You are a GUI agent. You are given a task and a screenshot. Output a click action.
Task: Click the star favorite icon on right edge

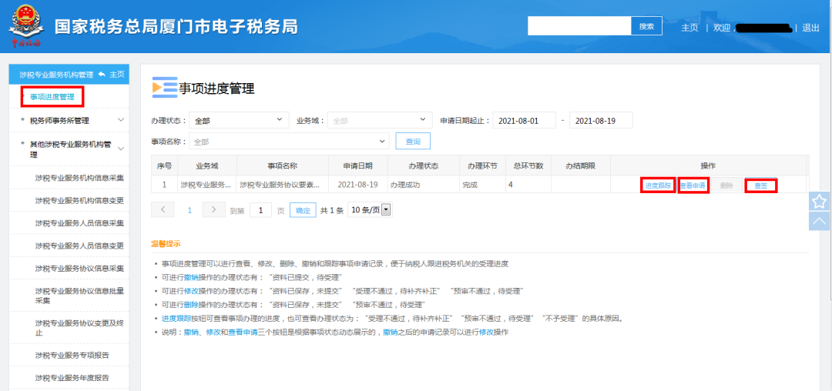819,201
